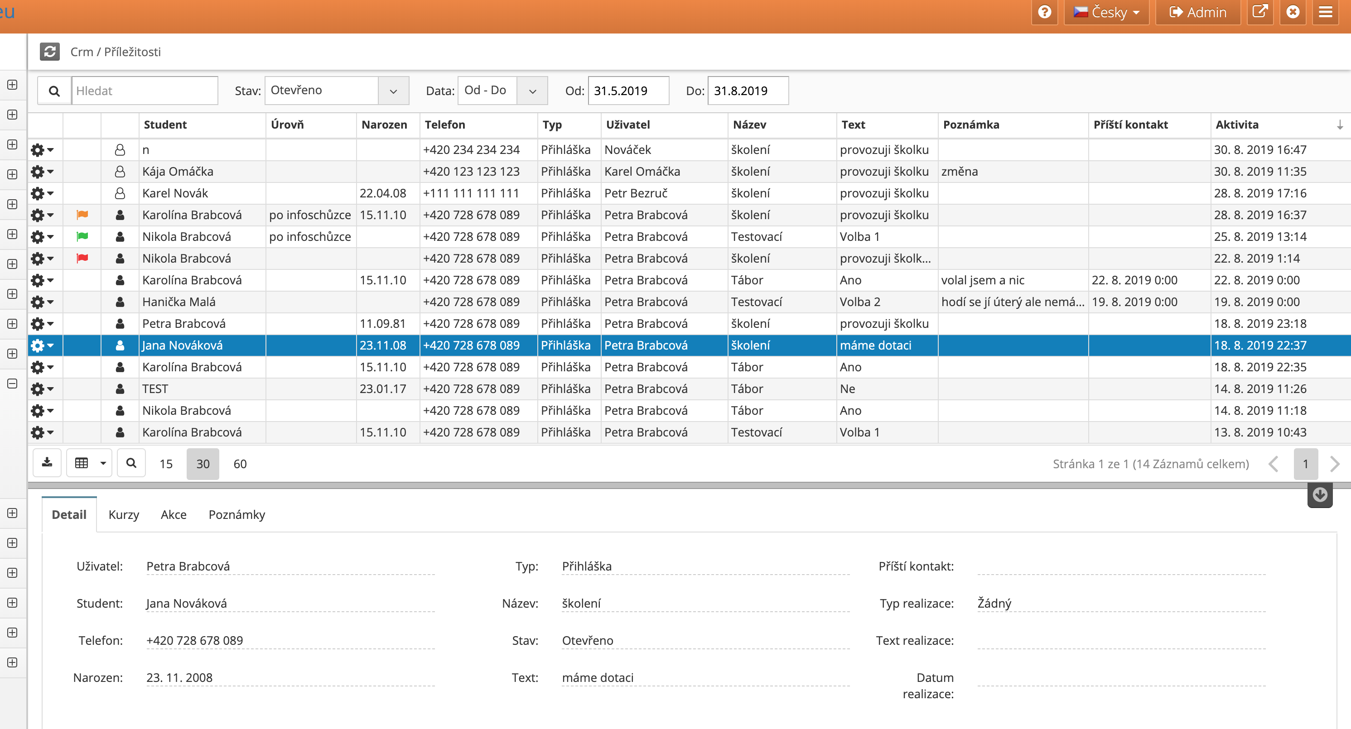
Task: Click the refresh icon beside Crm breadcrumb
Action: tap(50, 51)
